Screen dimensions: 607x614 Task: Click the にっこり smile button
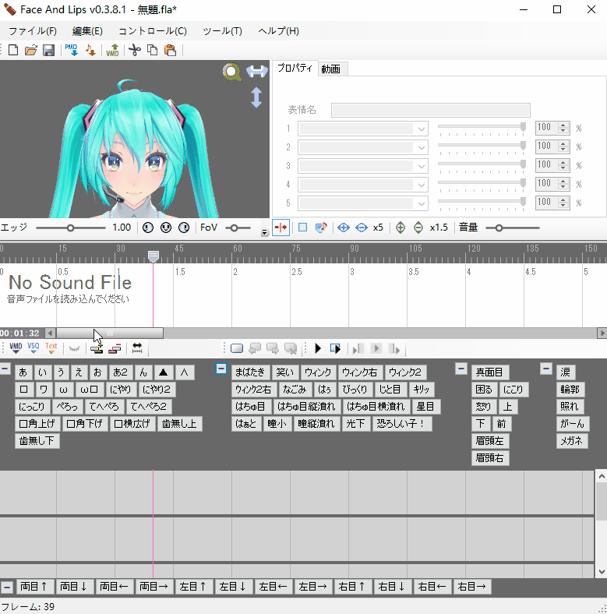click(x=32, y=407)
